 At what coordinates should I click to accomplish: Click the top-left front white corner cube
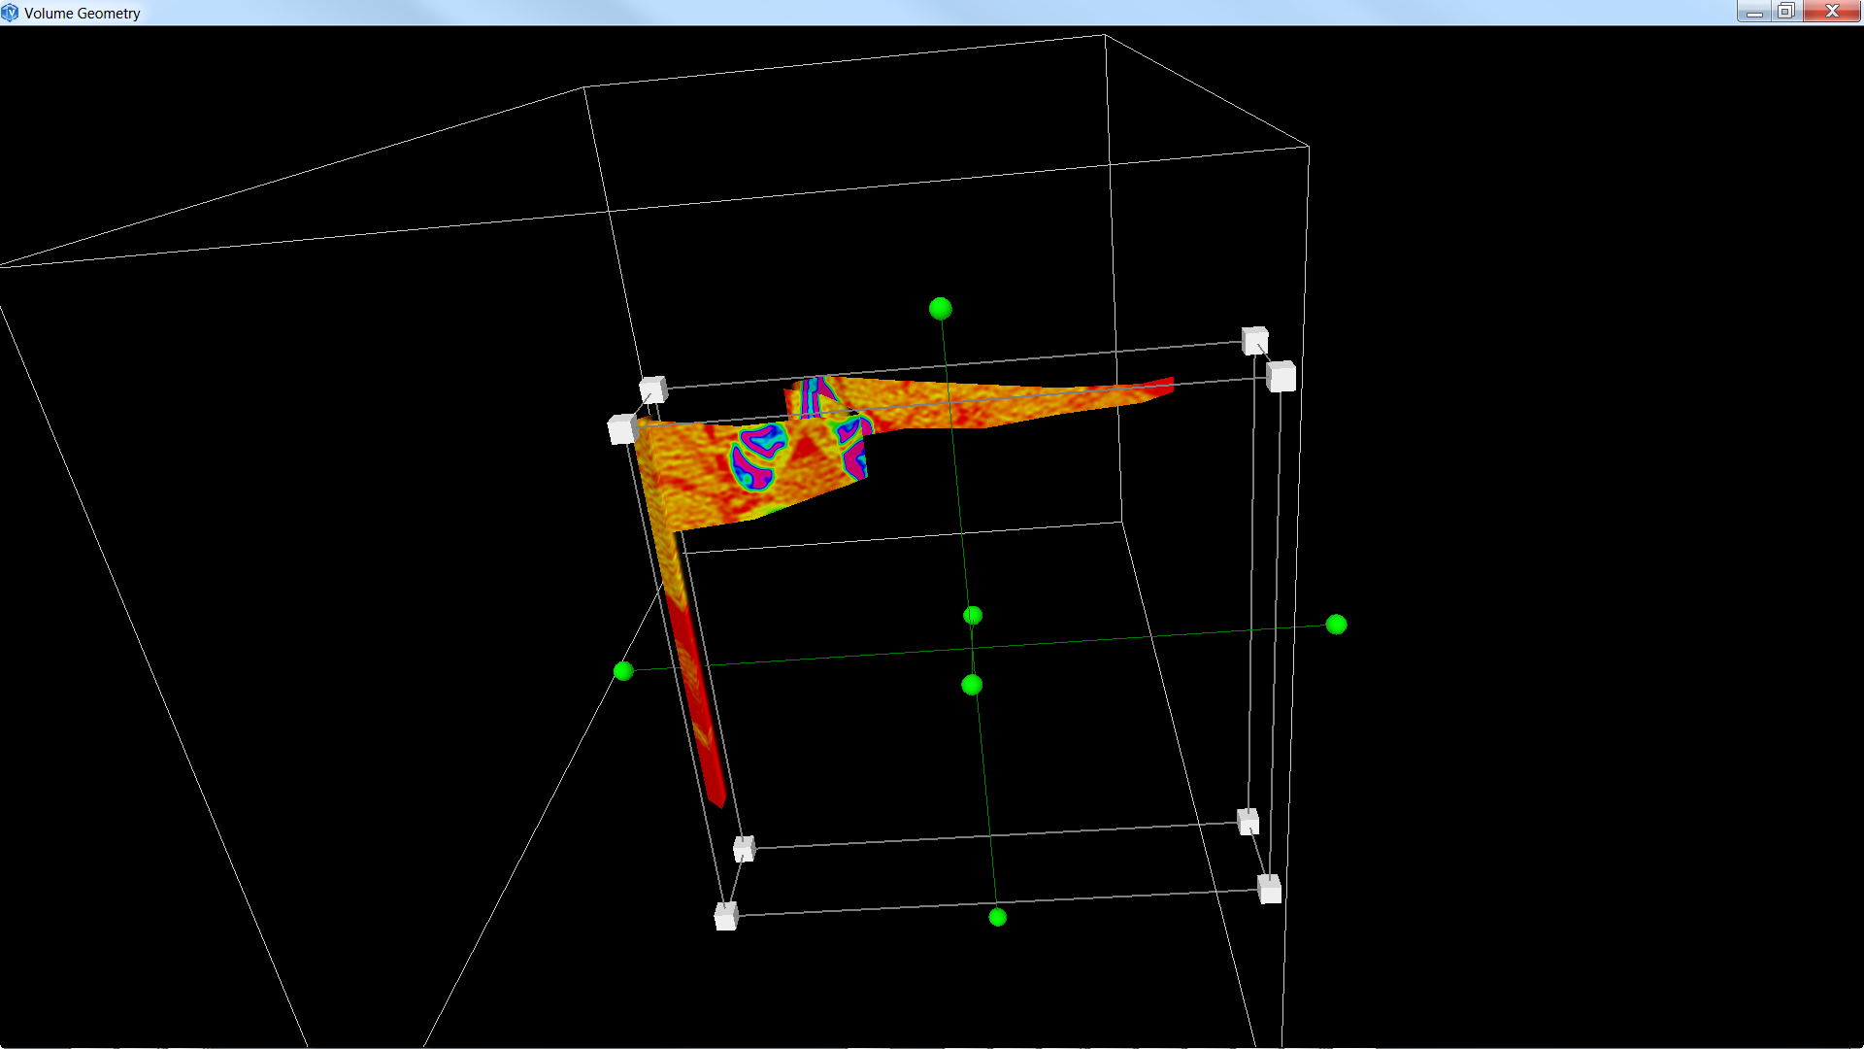pos(621,428)
